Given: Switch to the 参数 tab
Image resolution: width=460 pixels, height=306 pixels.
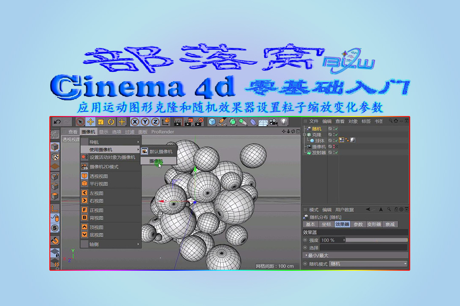Looking at the screenshot, I should 358,224.
